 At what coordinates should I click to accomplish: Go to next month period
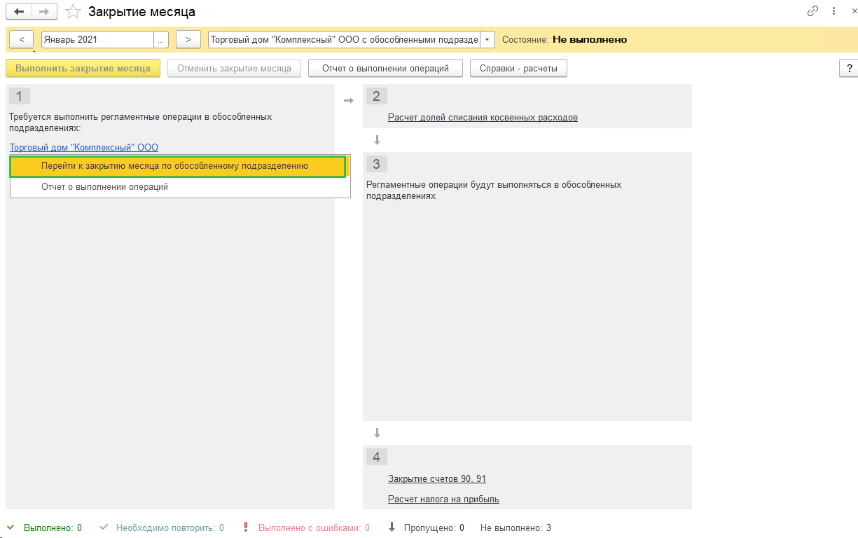(188, 40)
